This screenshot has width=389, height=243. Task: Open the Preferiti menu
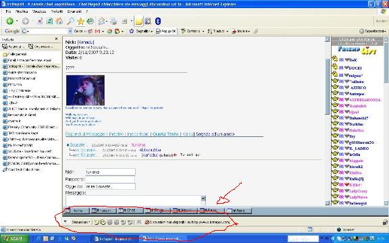click(57, 11)
